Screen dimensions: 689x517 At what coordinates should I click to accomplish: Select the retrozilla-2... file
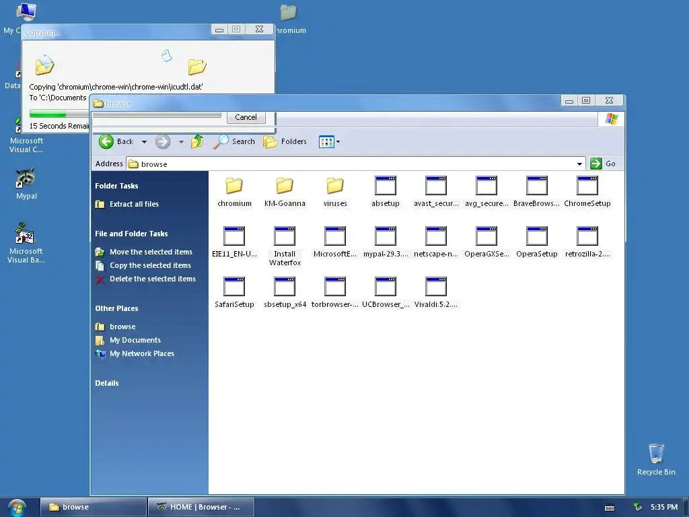click(587, 242)
